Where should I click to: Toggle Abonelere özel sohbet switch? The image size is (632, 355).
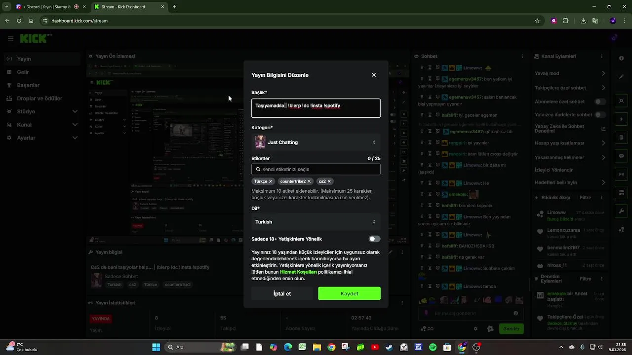[600, 102]
